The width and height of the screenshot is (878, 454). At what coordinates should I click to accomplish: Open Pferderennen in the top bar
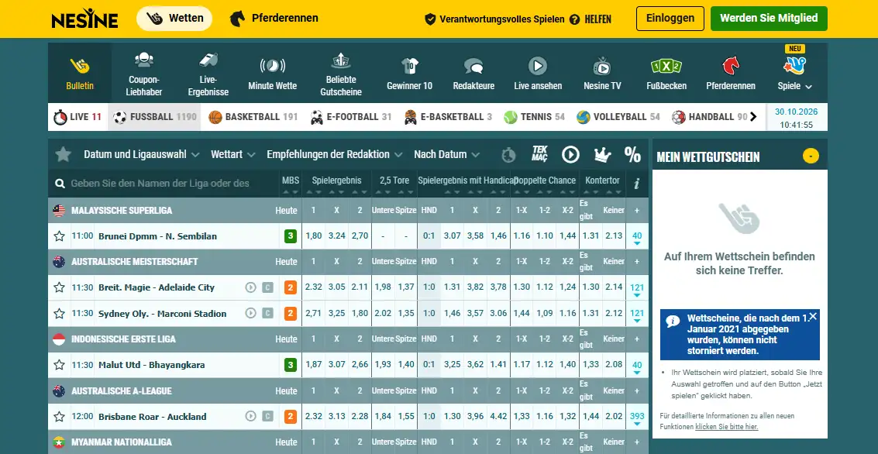(274, 19)
